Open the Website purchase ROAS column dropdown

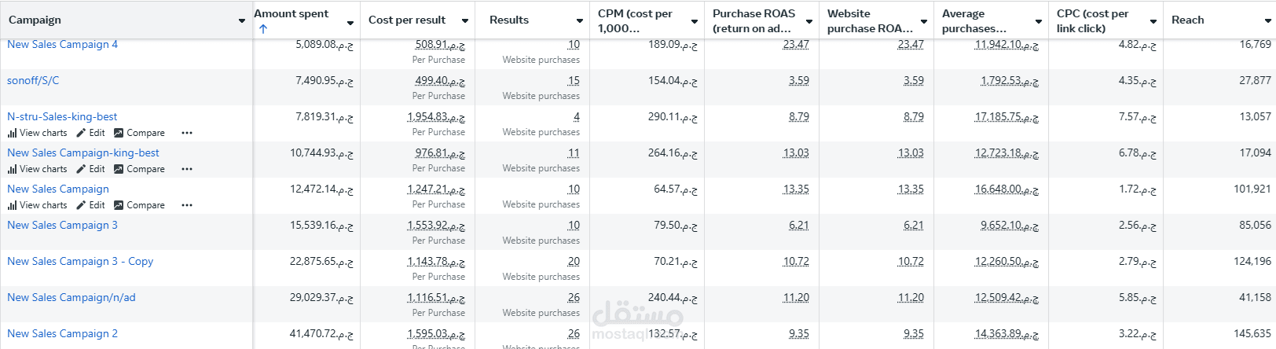point(924,21)
